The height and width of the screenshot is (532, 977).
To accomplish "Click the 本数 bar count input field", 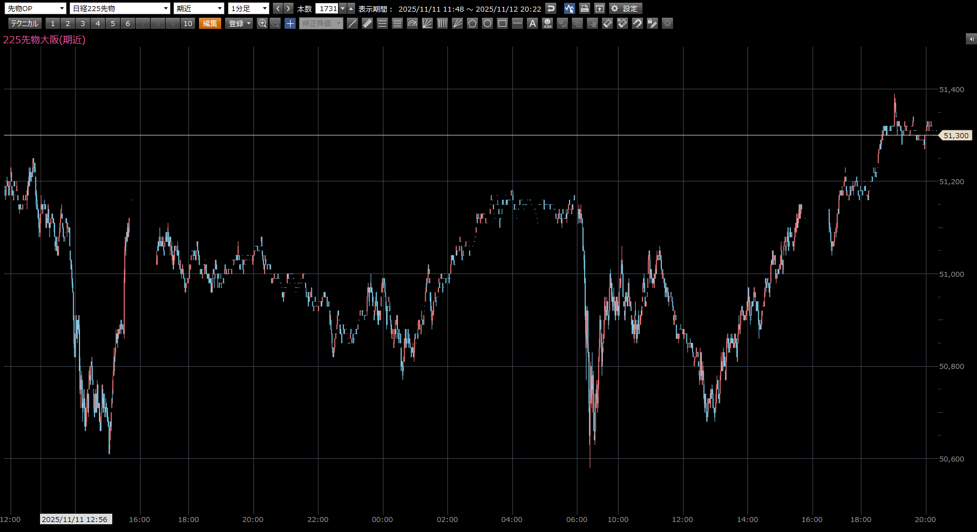I will 327,8.
